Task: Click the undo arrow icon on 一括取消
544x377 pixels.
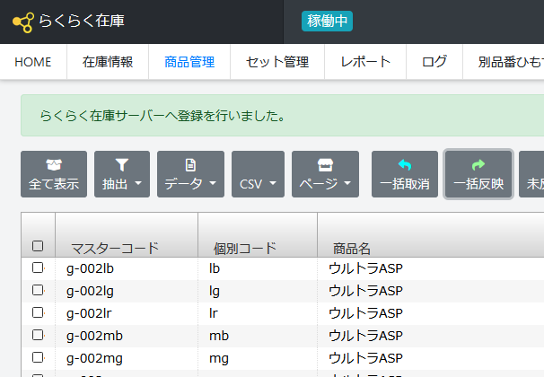Action: coord(405,165)
